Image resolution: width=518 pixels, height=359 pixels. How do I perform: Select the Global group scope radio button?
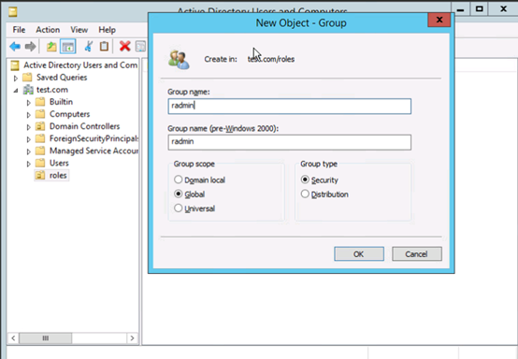[178, 194]
